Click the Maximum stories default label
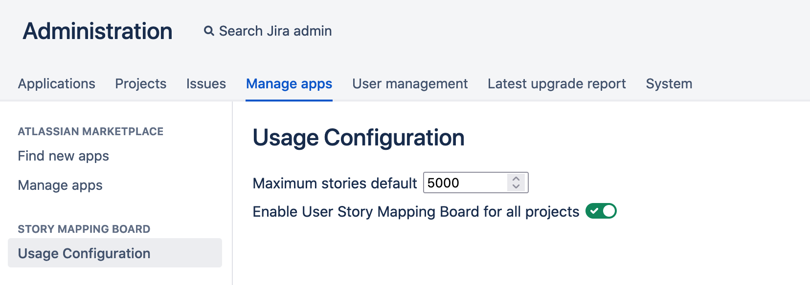 (x=335, y=183)
